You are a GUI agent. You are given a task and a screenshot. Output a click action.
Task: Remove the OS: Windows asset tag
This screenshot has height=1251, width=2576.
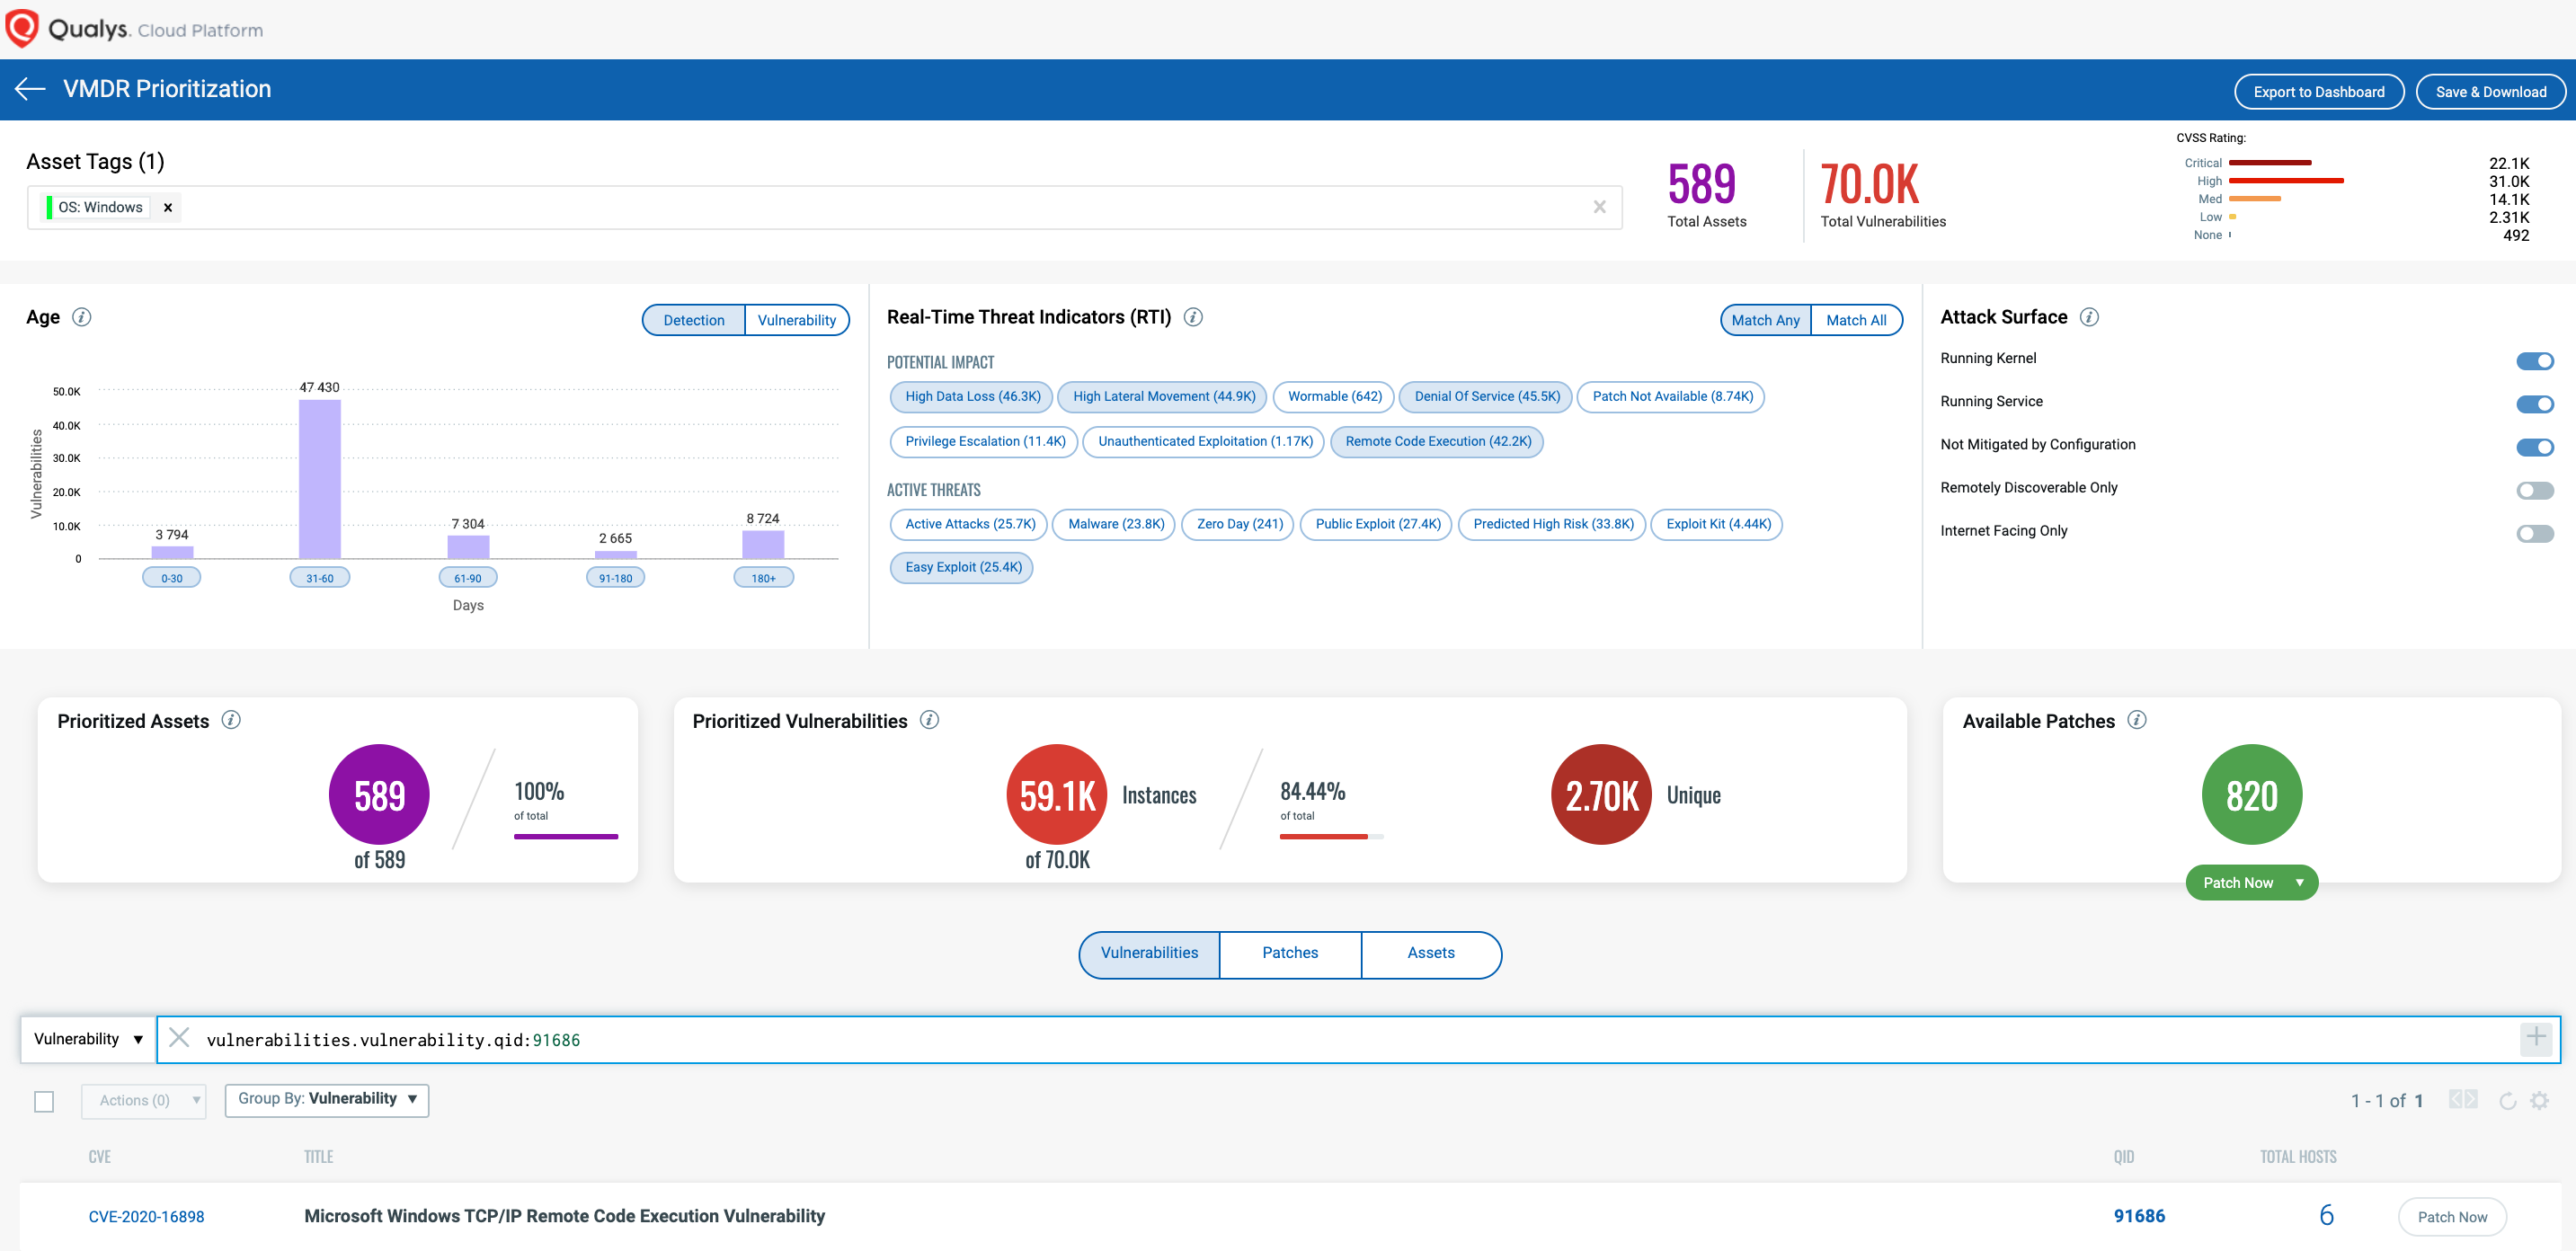168,208
